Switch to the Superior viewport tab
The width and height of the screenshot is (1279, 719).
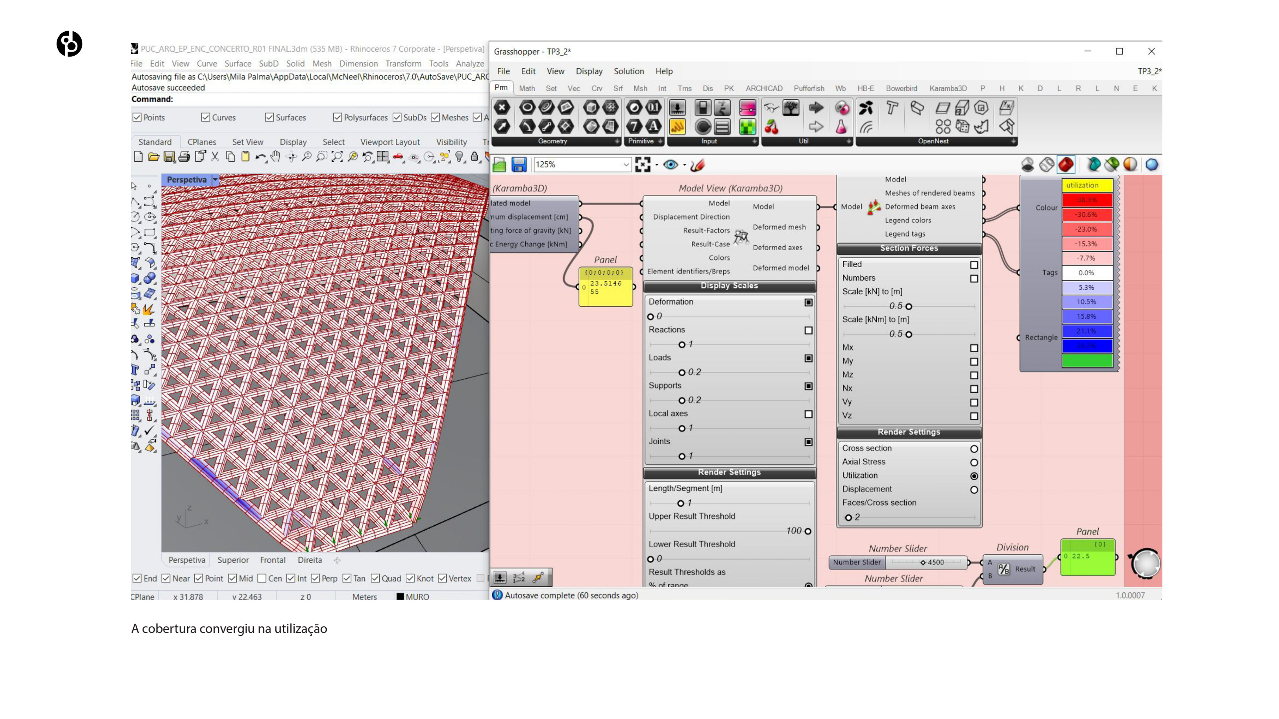point(233,560)
